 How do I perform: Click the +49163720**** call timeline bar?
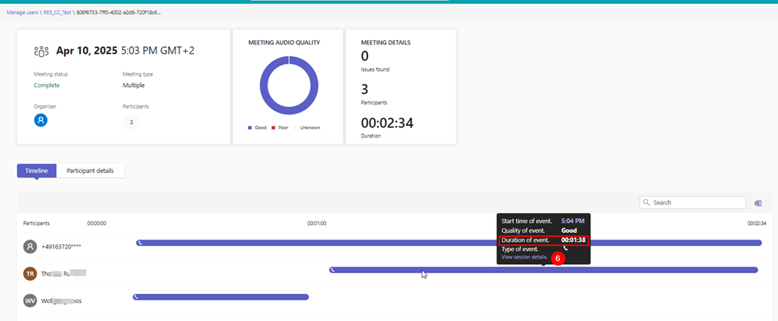point(449,243)
